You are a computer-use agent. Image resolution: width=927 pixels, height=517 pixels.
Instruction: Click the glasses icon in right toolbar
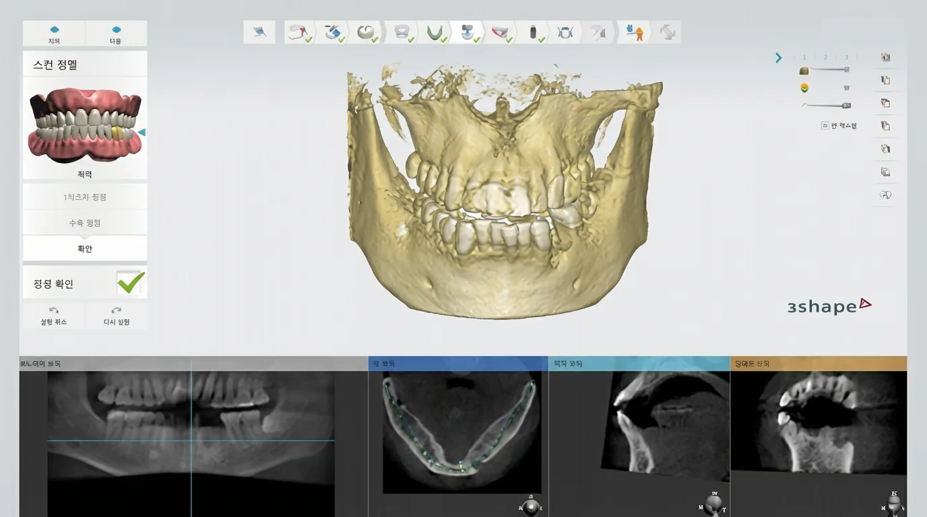(885, 195)
